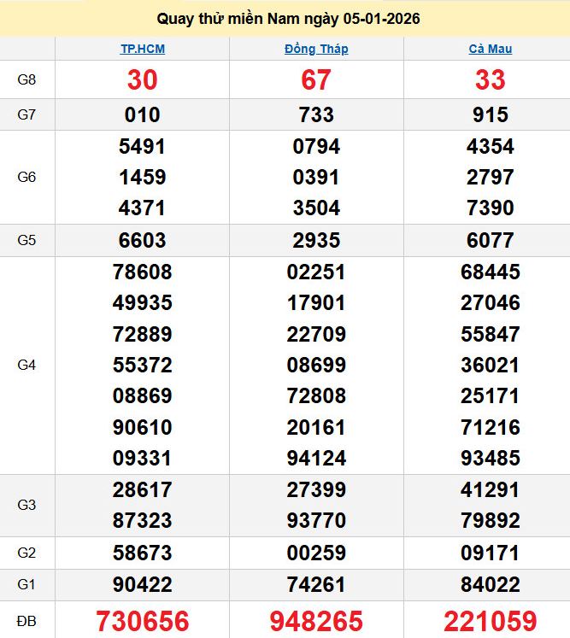Click the G6 prize row label
Viewport: 570px width, 638px height.
click(26, 178)
